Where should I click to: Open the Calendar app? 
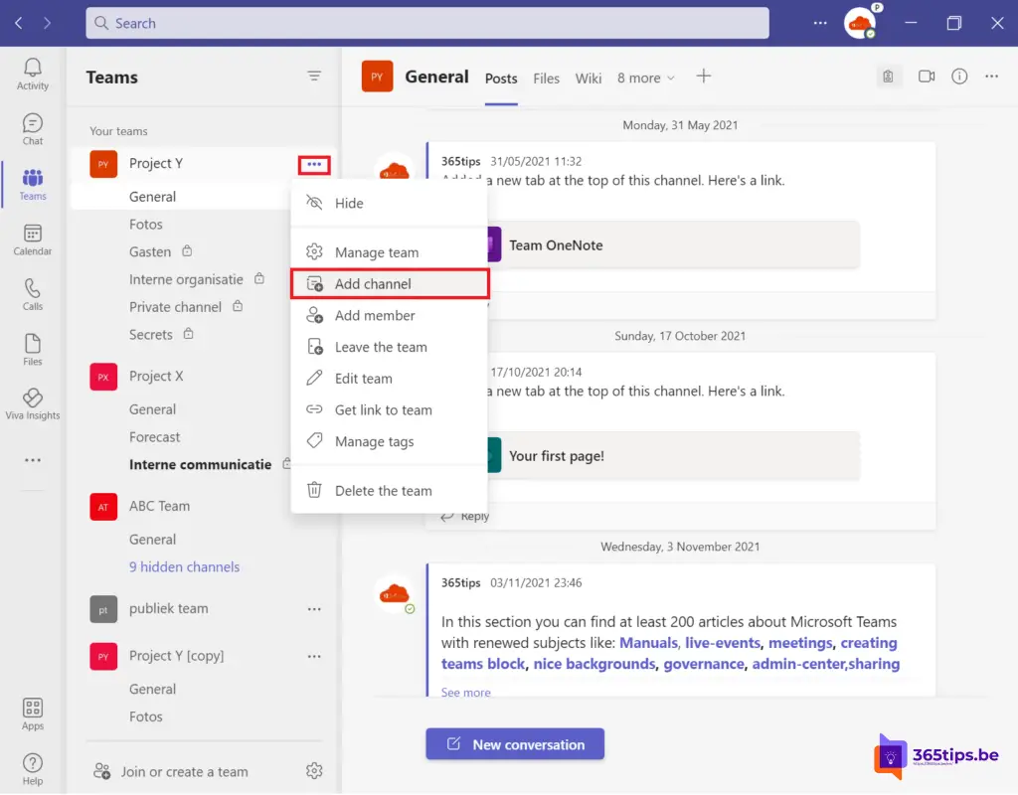point(33,240)
